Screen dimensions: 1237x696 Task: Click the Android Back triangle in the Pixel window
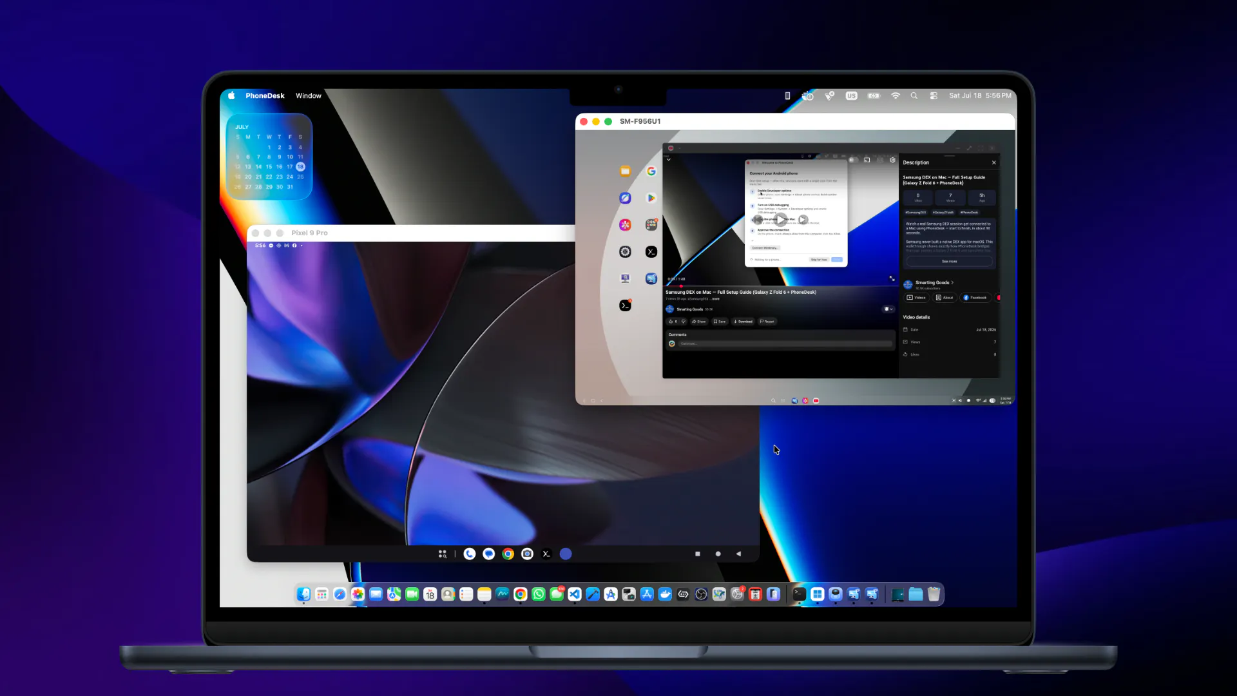click(x=738, y=554)
